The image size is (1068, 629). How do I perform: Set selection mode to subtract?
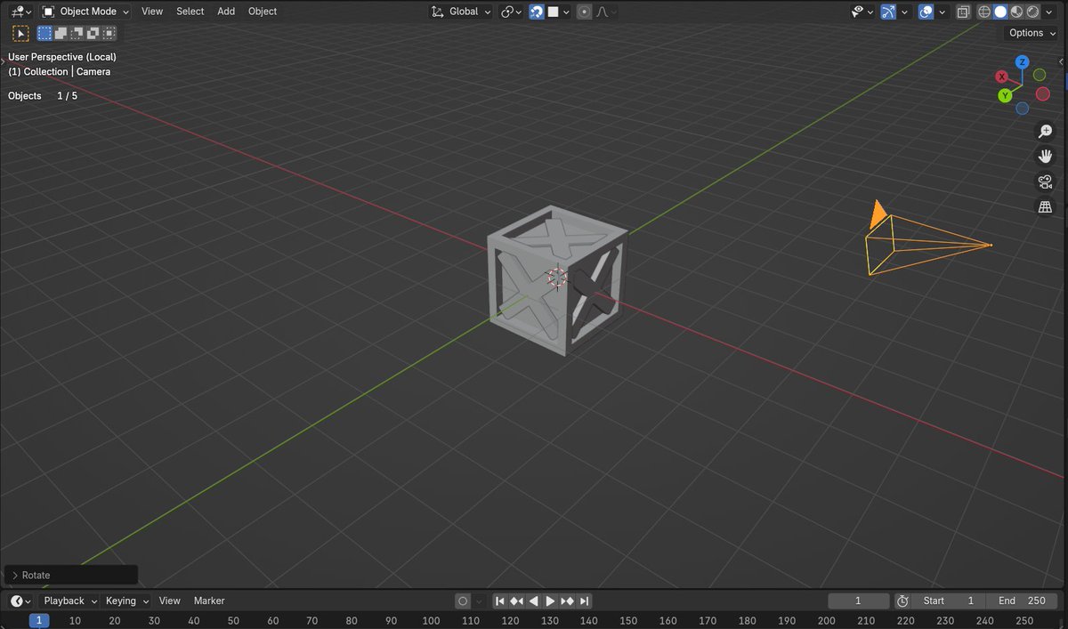[x=77, y=34]
